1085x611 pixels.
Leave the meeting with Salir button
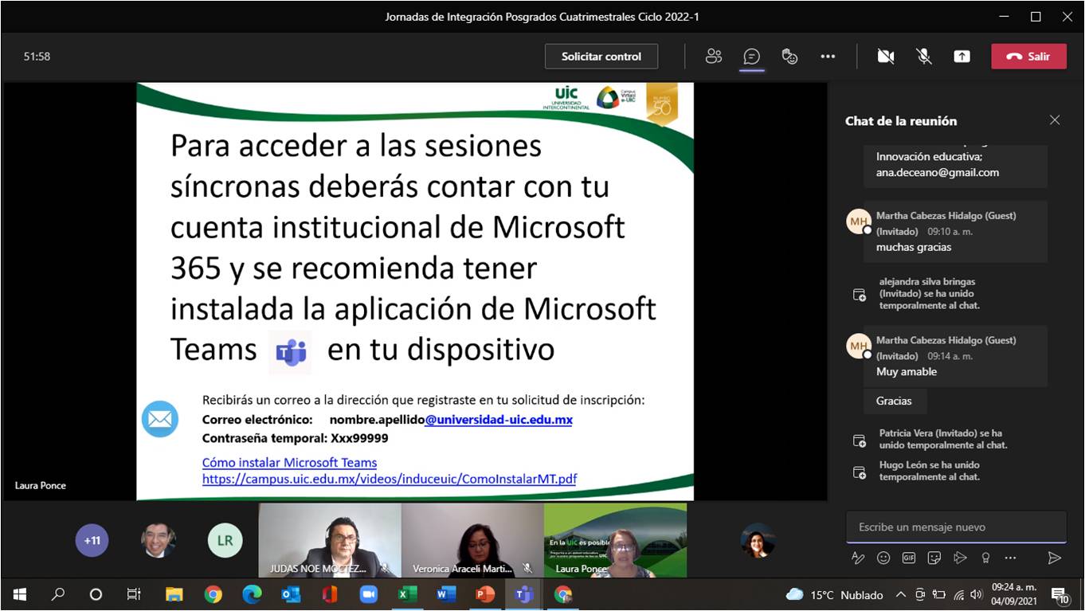click(1028, 57)
